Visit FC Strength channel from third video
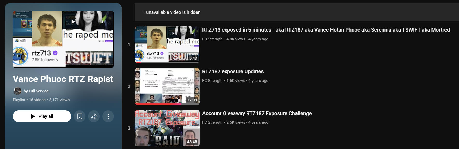 click(x=212, y=122)
